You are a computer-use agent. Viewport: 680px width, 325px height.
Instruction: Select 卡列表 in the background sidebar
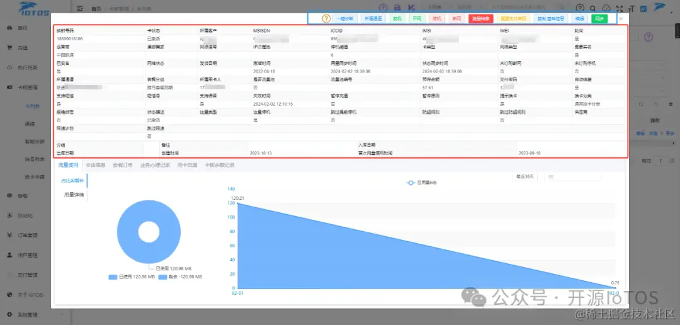click(x=33, y=105)
